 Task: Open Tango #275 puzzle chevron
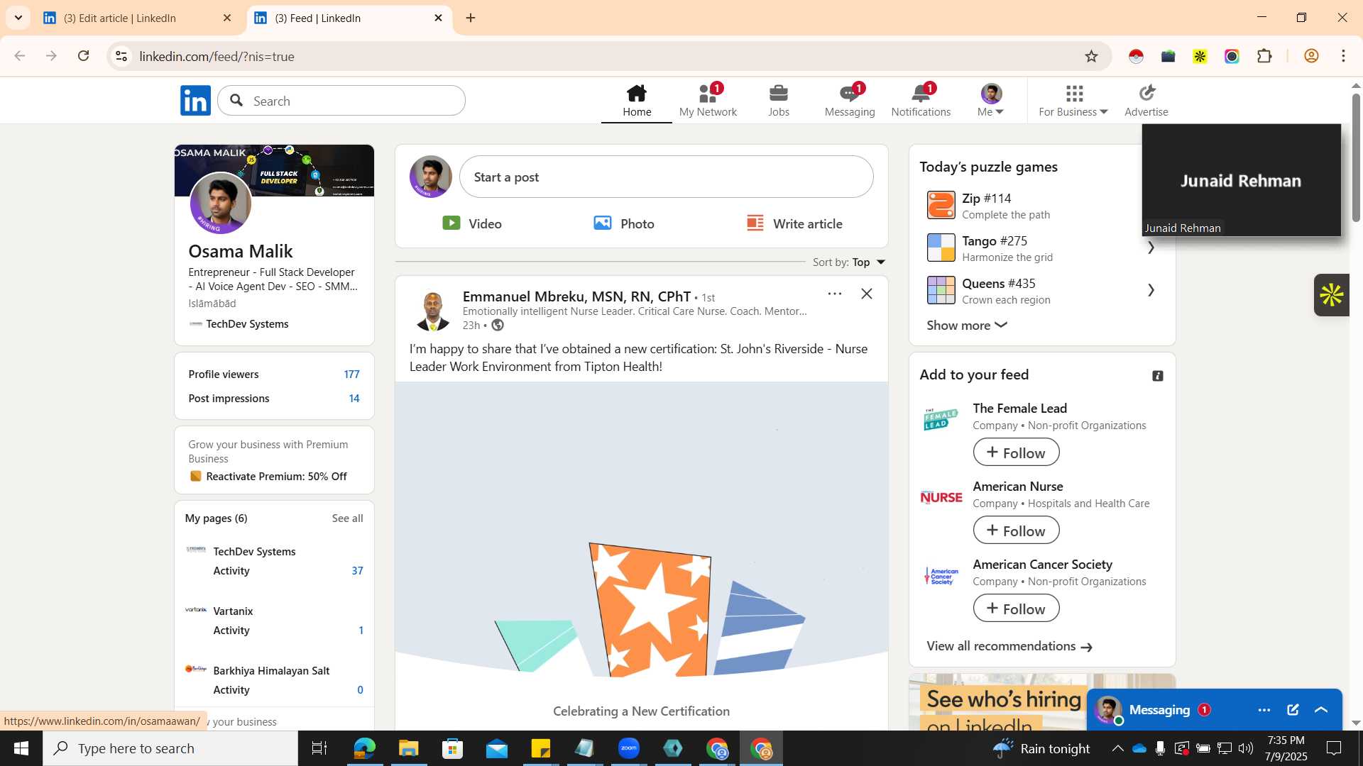1151,248
